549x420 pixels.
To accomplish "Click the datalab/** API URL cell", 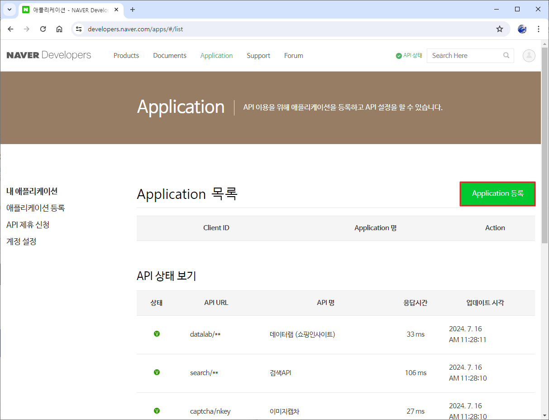I will click(x=205, y=334).
